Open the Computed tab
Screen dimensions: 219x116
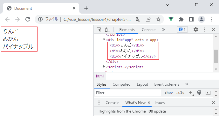[x=121, y=84]
